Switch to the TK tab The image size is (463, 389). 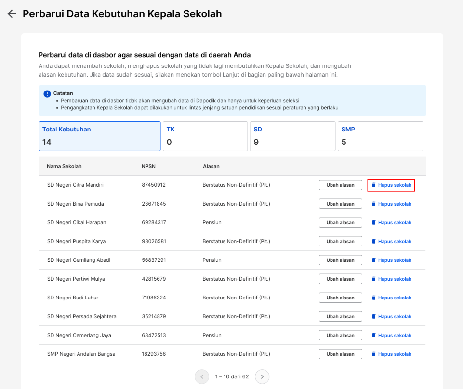pos(205,136)
